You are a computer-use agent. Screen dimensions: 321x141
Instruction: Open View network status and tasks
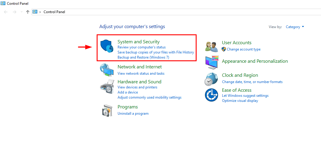pyautogui.click(x=141, y=73)
